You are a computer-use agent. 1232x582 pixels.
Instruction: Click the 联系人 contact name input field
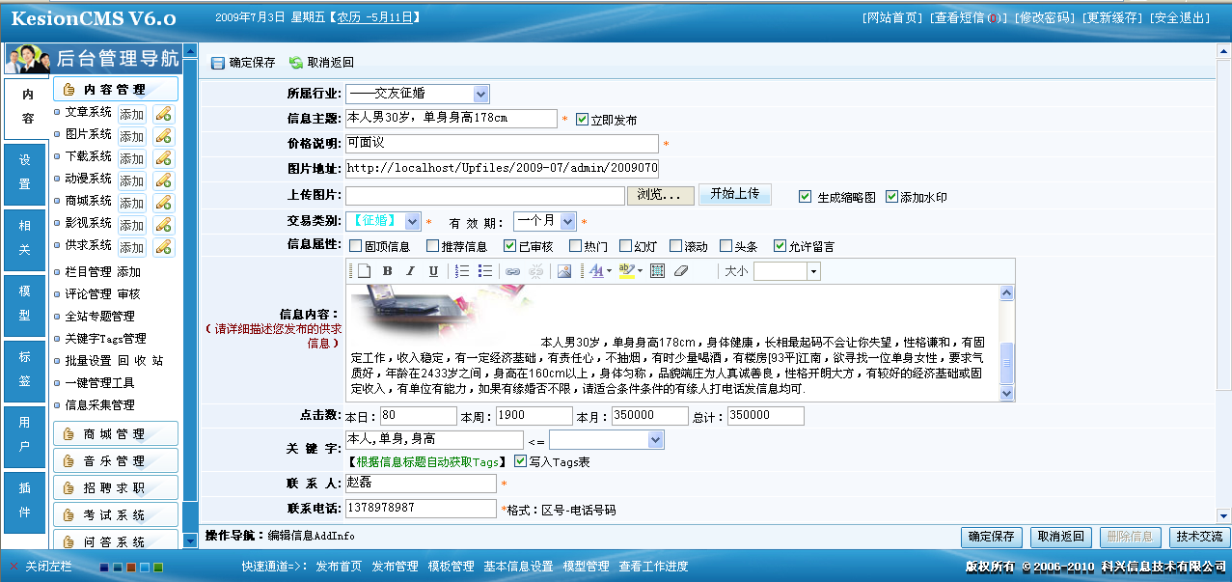coord(420,483)
